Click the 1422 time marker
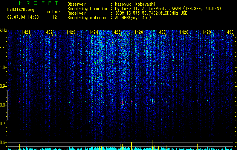Viewport: 237px width, 150px height. pos(48,32)
